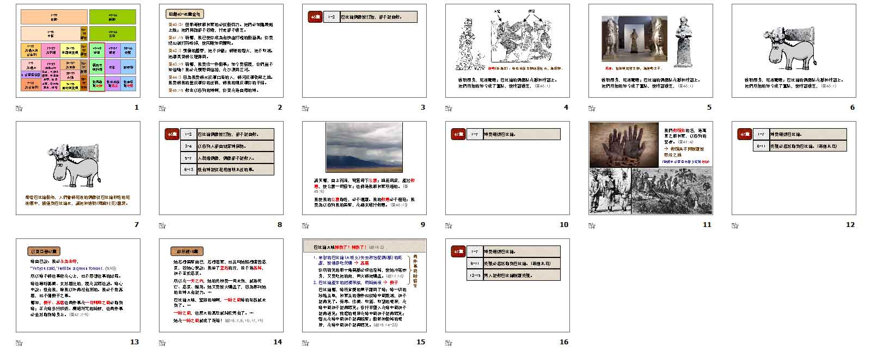Preview the animation icon under slide 3
The image size is (871, 353).
pyautogui.click(x=305, y=108)
